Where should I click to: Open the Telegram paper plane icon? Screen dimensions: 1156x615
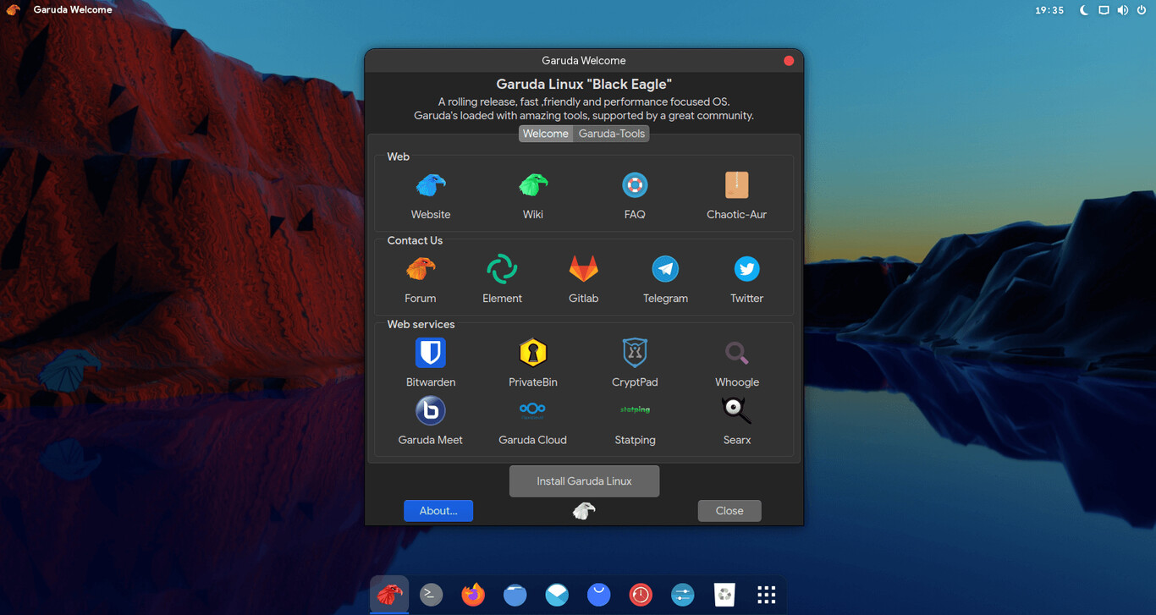(665, 269)
